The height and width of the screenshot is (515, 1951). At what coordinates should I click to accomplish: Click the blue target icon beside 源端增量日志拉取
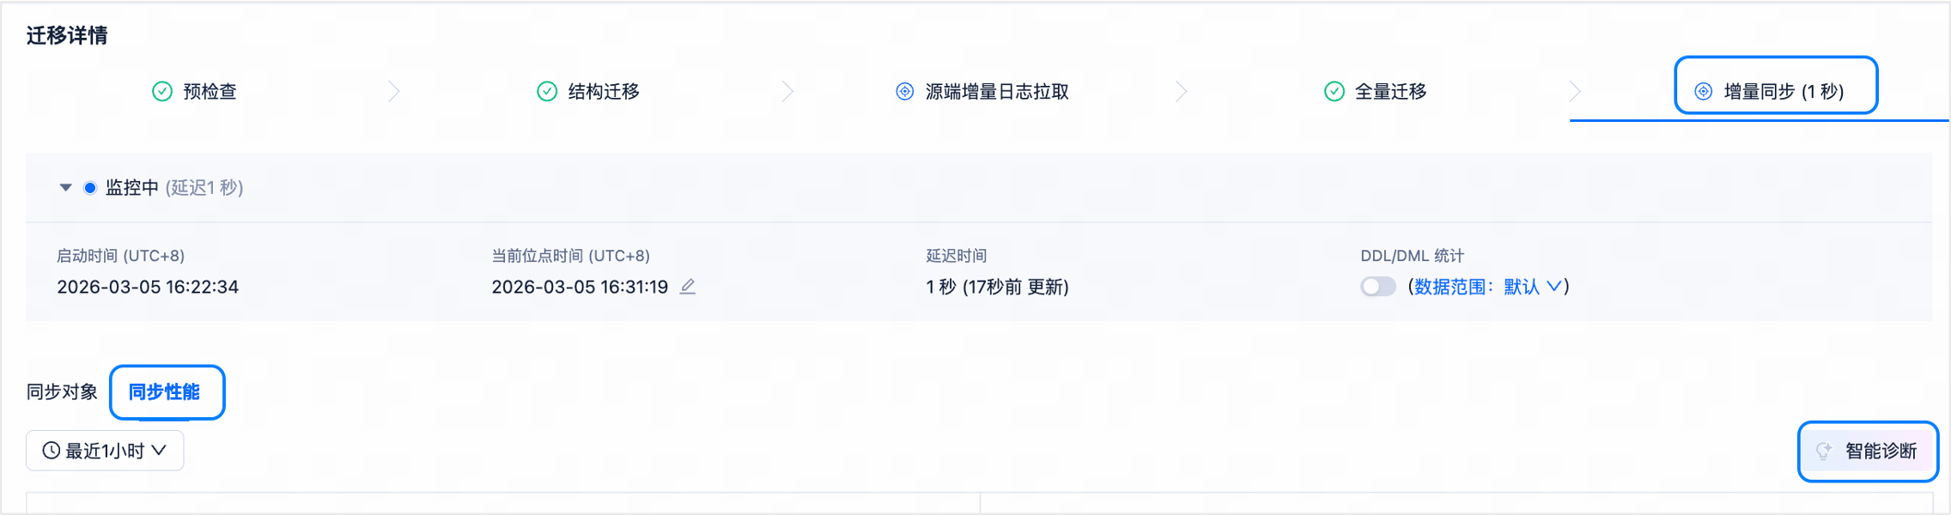tap(904, 91)
